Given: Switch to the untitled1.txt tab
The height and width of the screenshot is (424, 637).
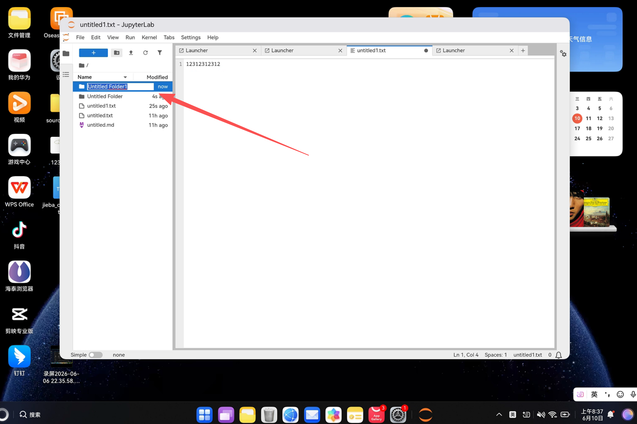Looking at the screenshot, I should coord(389,50).
